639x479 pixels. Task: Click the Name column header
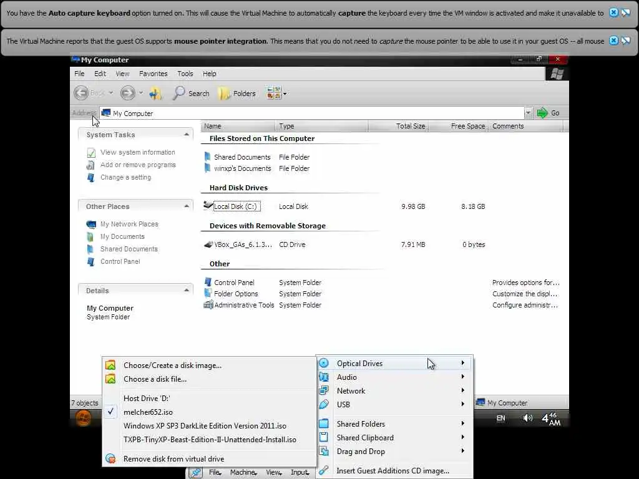tap(238, 126)
